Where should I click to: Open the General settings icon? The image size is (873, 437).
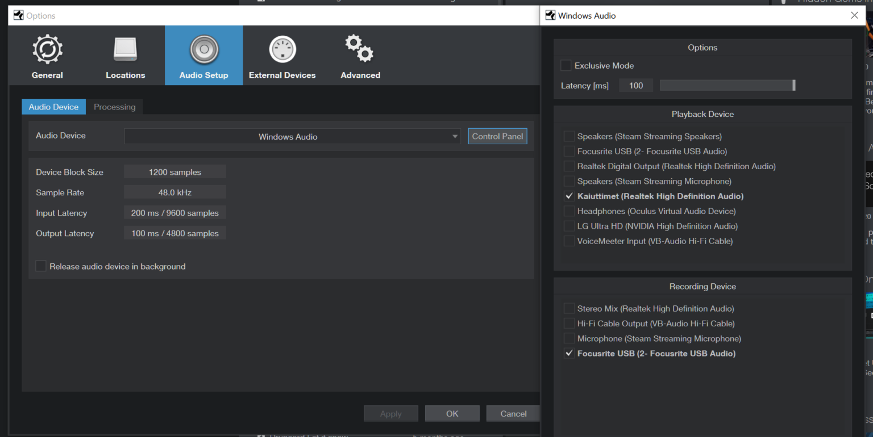click(47, 49)
